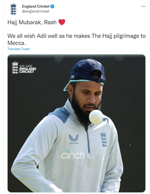
Task: Click the tweet sentence about Adil's pilgrimage
Action: click(76, 39)
